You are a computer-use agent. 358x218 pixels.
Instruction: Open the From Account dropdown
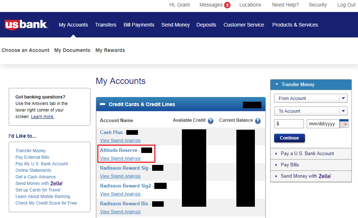coord(310,98)
